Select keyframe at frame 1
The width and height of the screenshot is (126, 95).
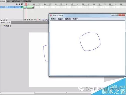click(24, 8)
